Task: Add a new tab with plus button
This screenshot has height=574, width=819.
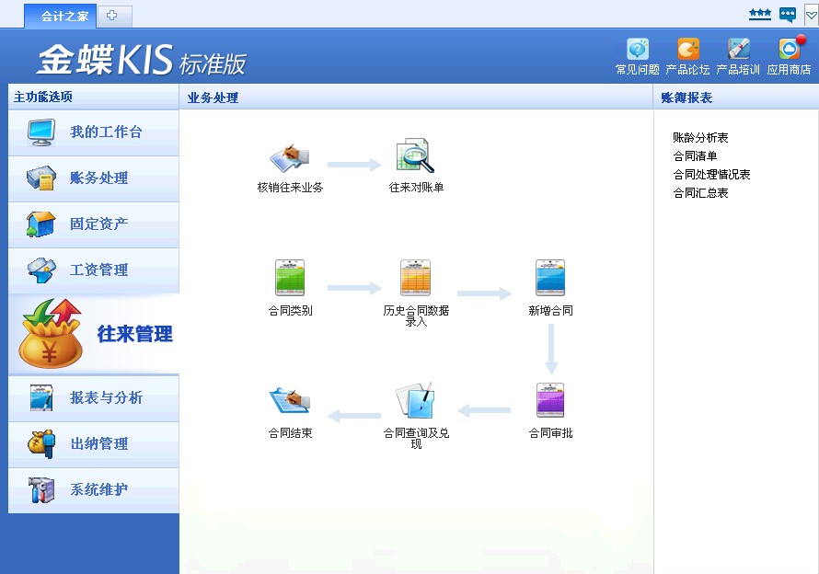Action: [x=112, y=17]
